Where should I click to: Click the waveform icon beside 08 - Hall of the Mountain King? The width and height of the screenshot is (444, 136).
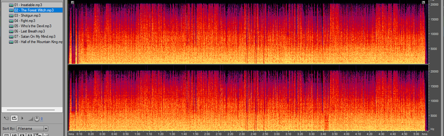(11, 42)
